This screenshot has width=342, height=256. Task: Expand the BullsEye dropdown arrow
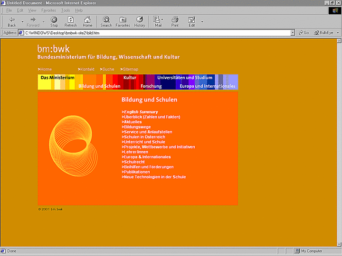click(x=338, y=33)
